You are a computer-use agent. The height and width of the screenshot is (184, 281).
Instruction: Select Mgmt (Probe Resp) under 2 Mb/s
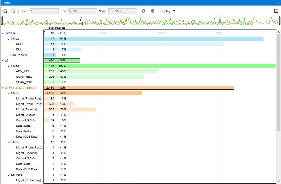click(x=29, y=147)
